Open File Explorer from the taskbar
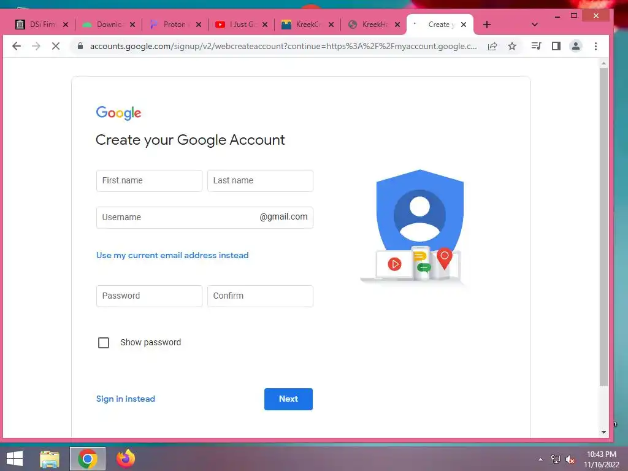This screenshot has width=628, height=471. tap(50, 459)
